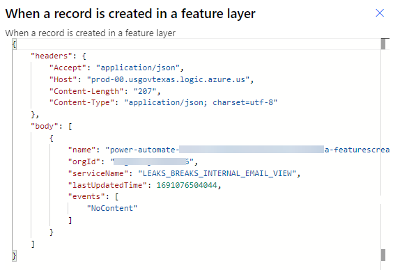Click the "Host" key
The height and width of the screenshot is (270, 393).
pos(63,79)
